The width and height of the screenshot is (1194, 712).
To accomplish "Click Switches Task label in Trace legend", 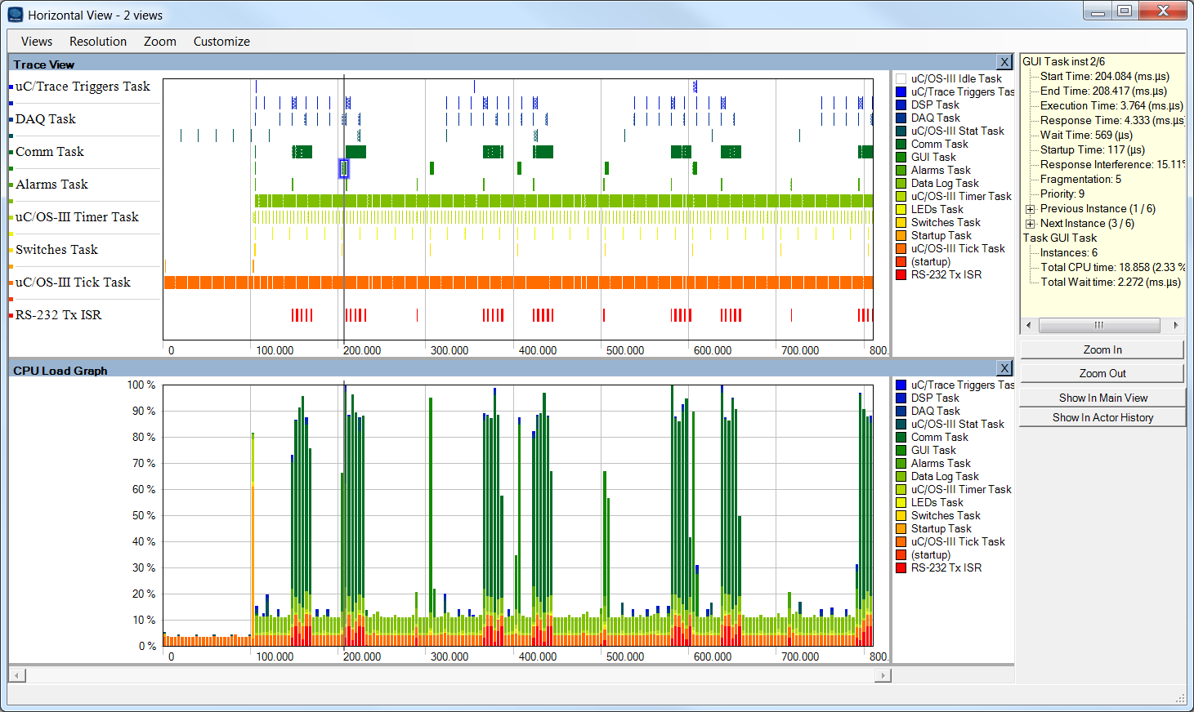I will pos(946,223).
